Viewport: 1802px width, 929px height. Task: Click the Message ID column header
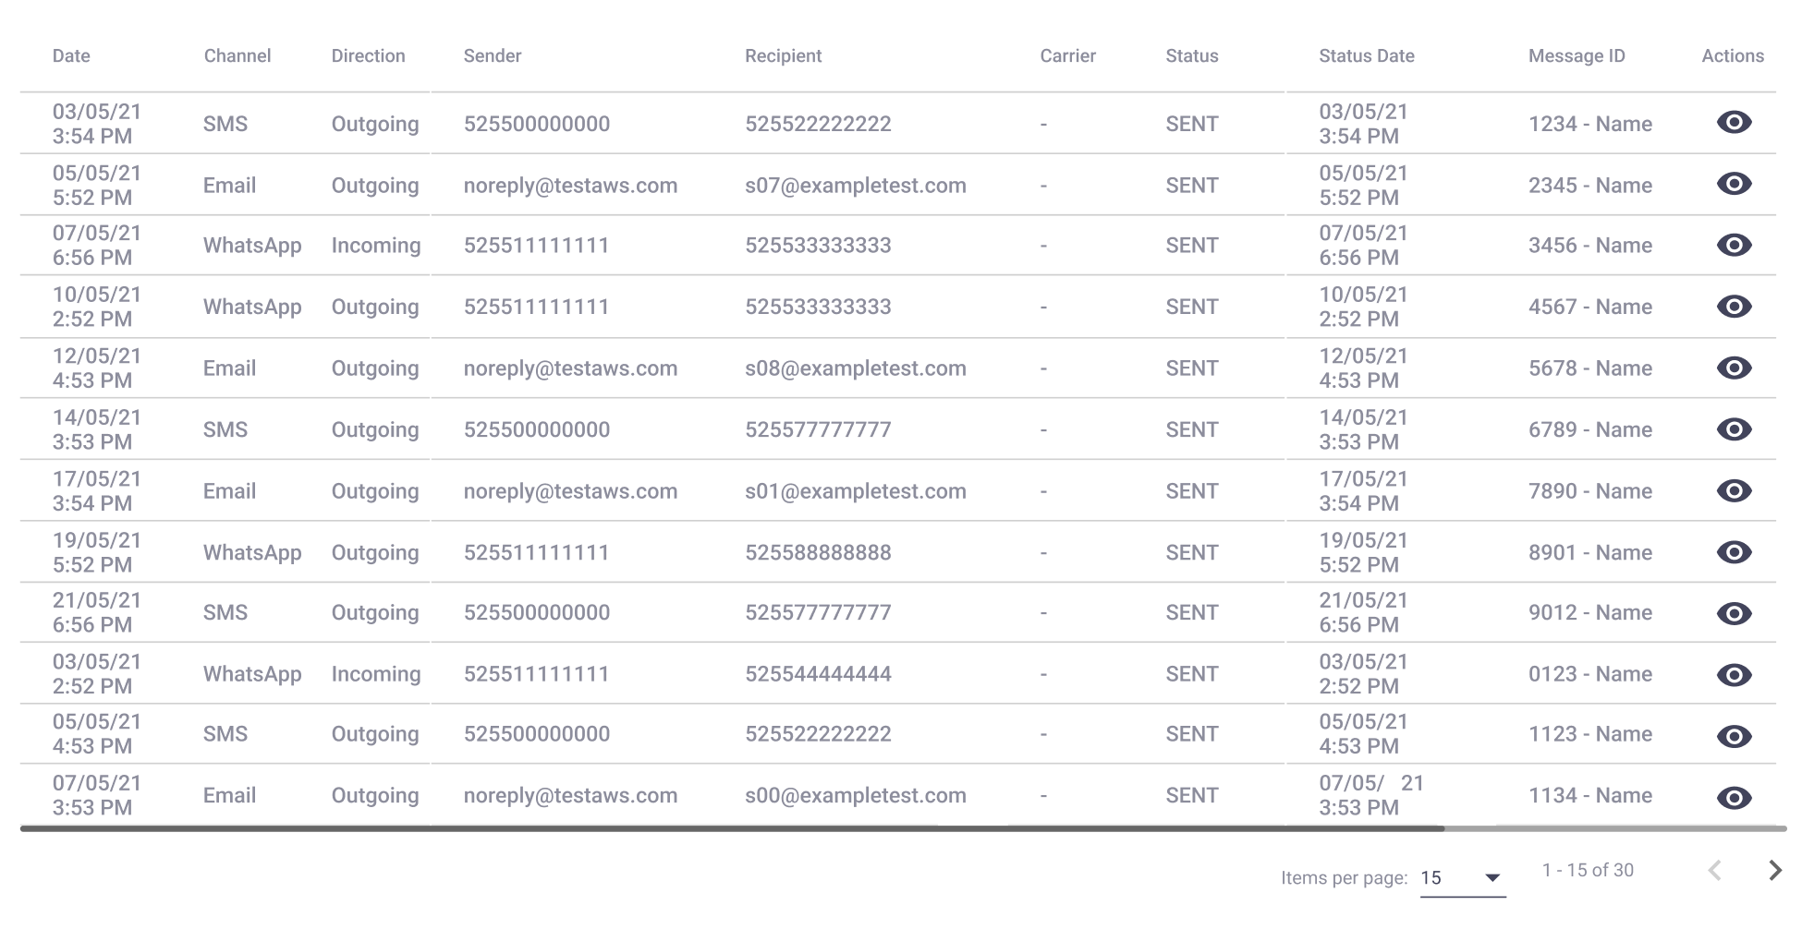click(1577, 55)
